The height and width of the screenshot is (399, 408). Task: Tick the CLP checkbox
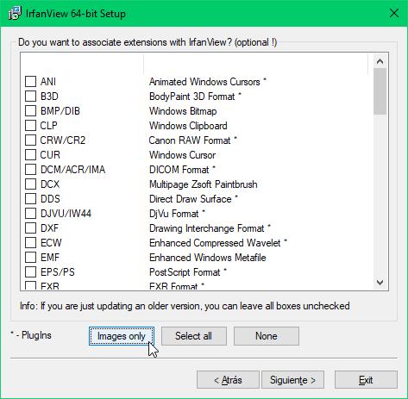(30, 125)
